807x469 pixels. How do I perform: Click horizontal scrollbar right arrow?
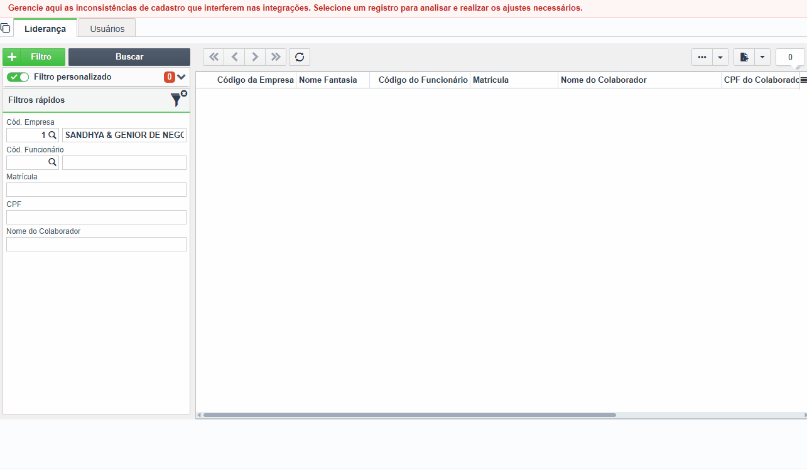[x=804, y=415]
